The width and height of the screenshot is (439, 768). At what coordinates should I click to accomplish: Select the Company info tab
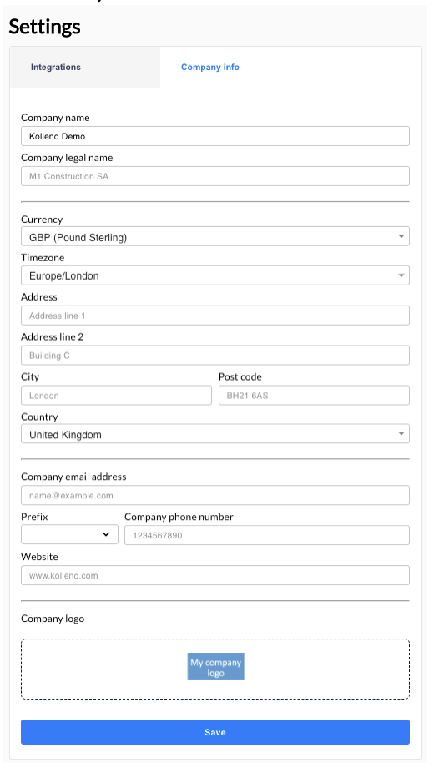point(210,68)
